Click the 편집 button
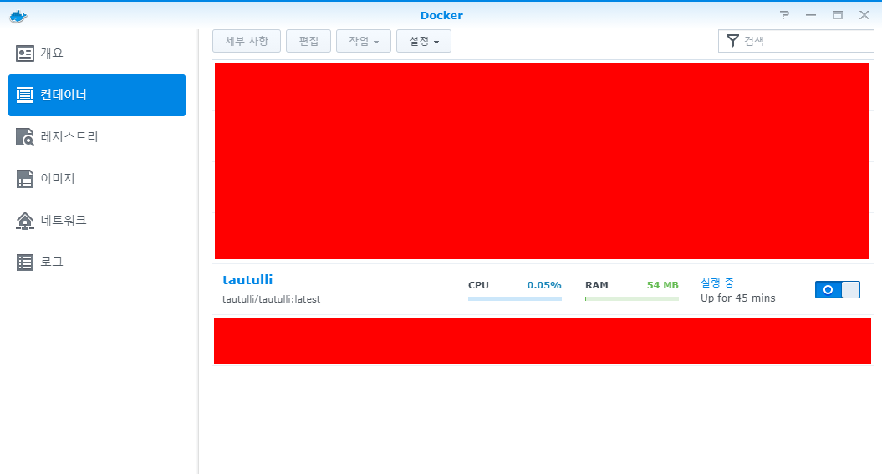882x474 pixels. point(308,41)
